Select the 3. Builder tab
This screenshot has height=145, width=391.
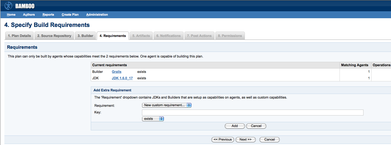[85, 36]
